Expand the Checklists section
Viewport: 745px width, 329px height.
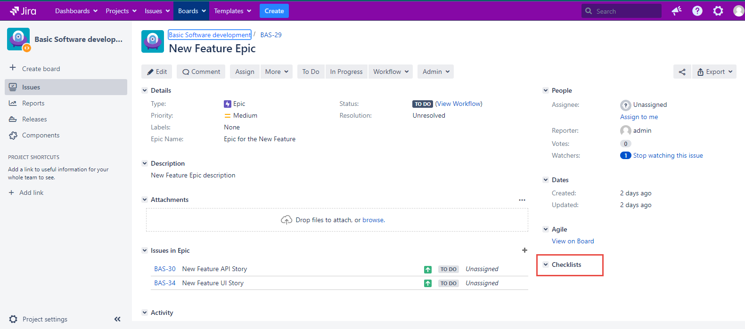coord(546,265)
